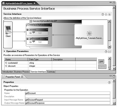Click the empty Description field
Viewport: 117px width, 107px height.
(x=68, y=96)
